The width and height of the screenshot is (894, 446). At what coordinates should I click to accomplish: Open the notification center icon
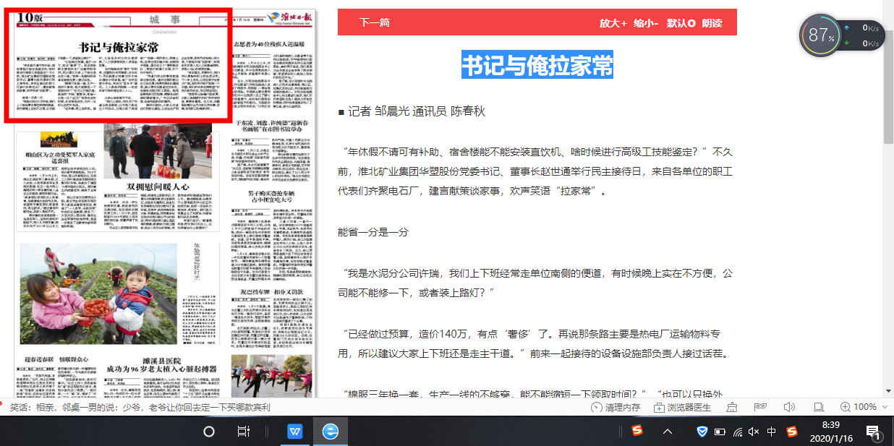(873, 432)
